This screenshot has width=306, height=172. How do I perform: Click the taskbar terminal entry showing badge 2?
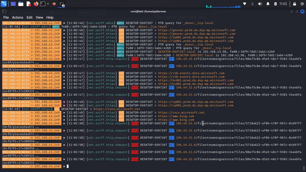[x=62, y=4]
